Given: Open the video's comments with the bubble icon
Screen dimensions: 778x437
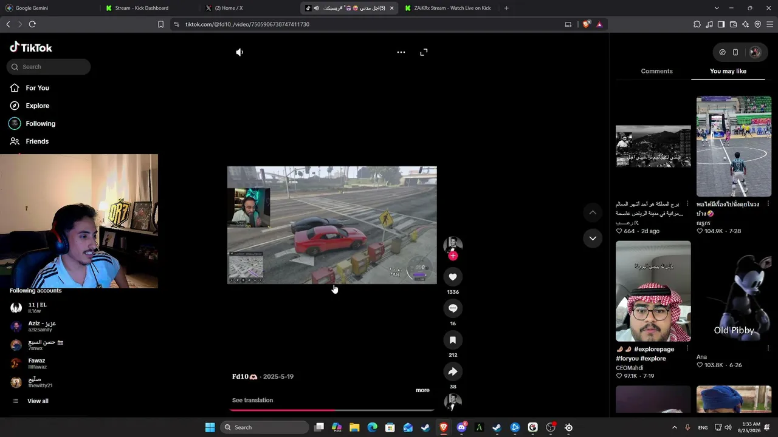Looking at the screenshot, I should coord(453,308).
